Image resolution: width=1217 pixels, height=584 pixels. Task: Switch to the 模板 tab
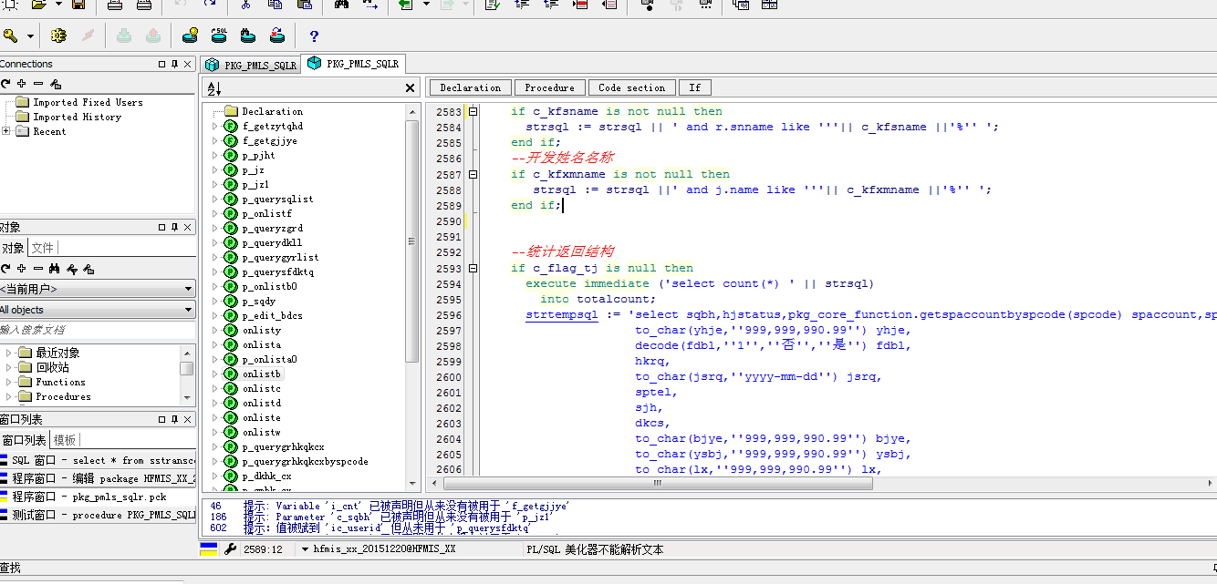[65, 439]
